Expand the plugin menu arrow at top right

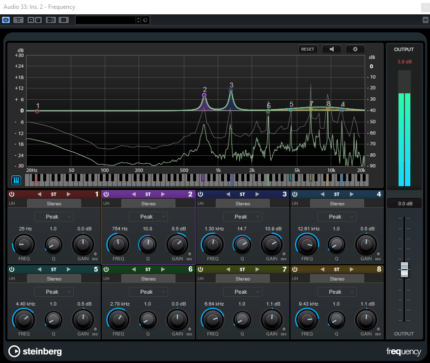coord(425,20)
